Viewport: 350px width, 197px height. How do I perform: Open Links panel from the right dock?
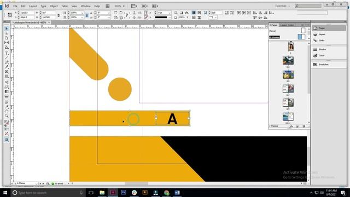pyautogui.click(x=329, y=40)
